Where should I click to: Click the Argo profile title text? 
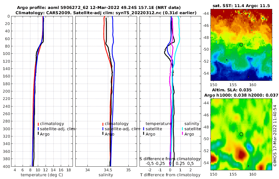(x=99, y=8)
